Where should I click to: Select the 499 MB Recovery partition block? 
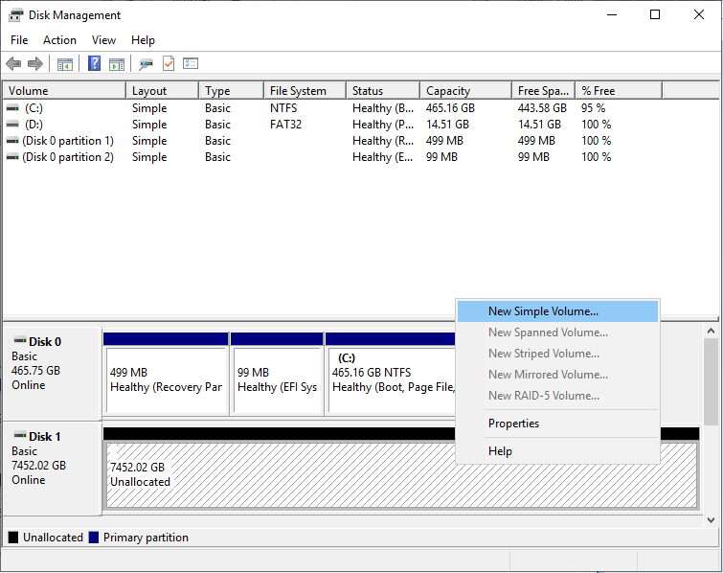[166, 374]
